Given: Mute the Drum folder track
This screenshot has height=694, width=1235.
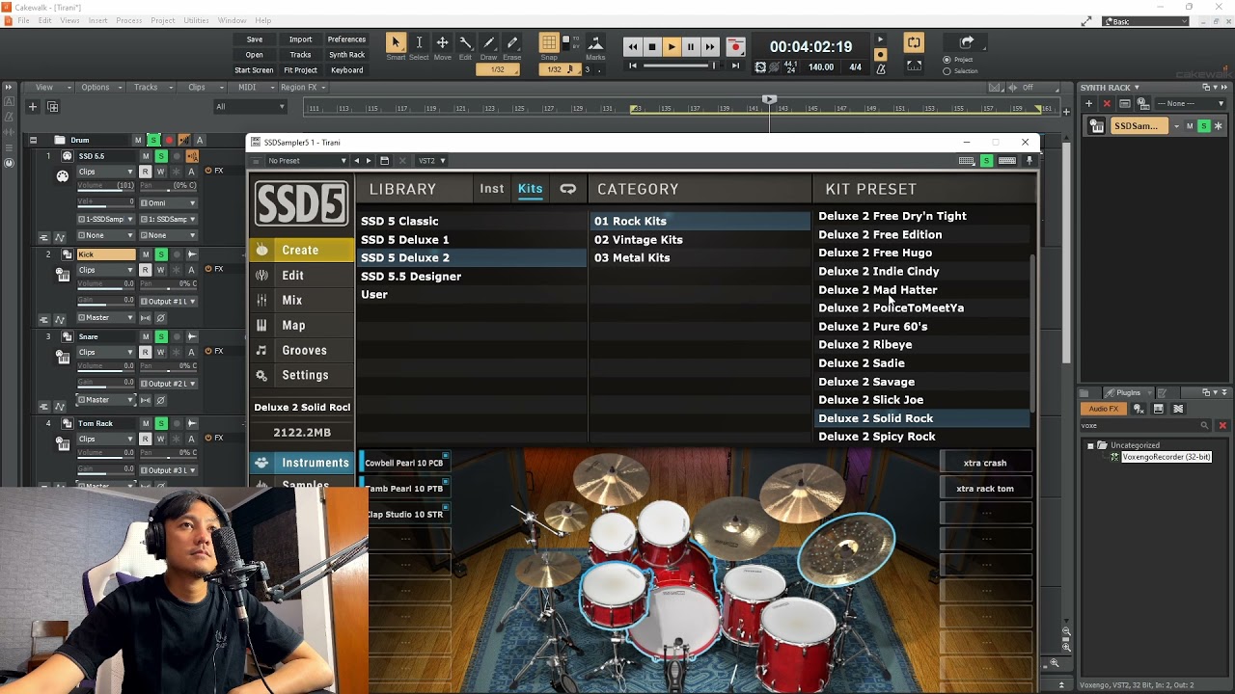Looking at the screenshot, I should point(138,141).
